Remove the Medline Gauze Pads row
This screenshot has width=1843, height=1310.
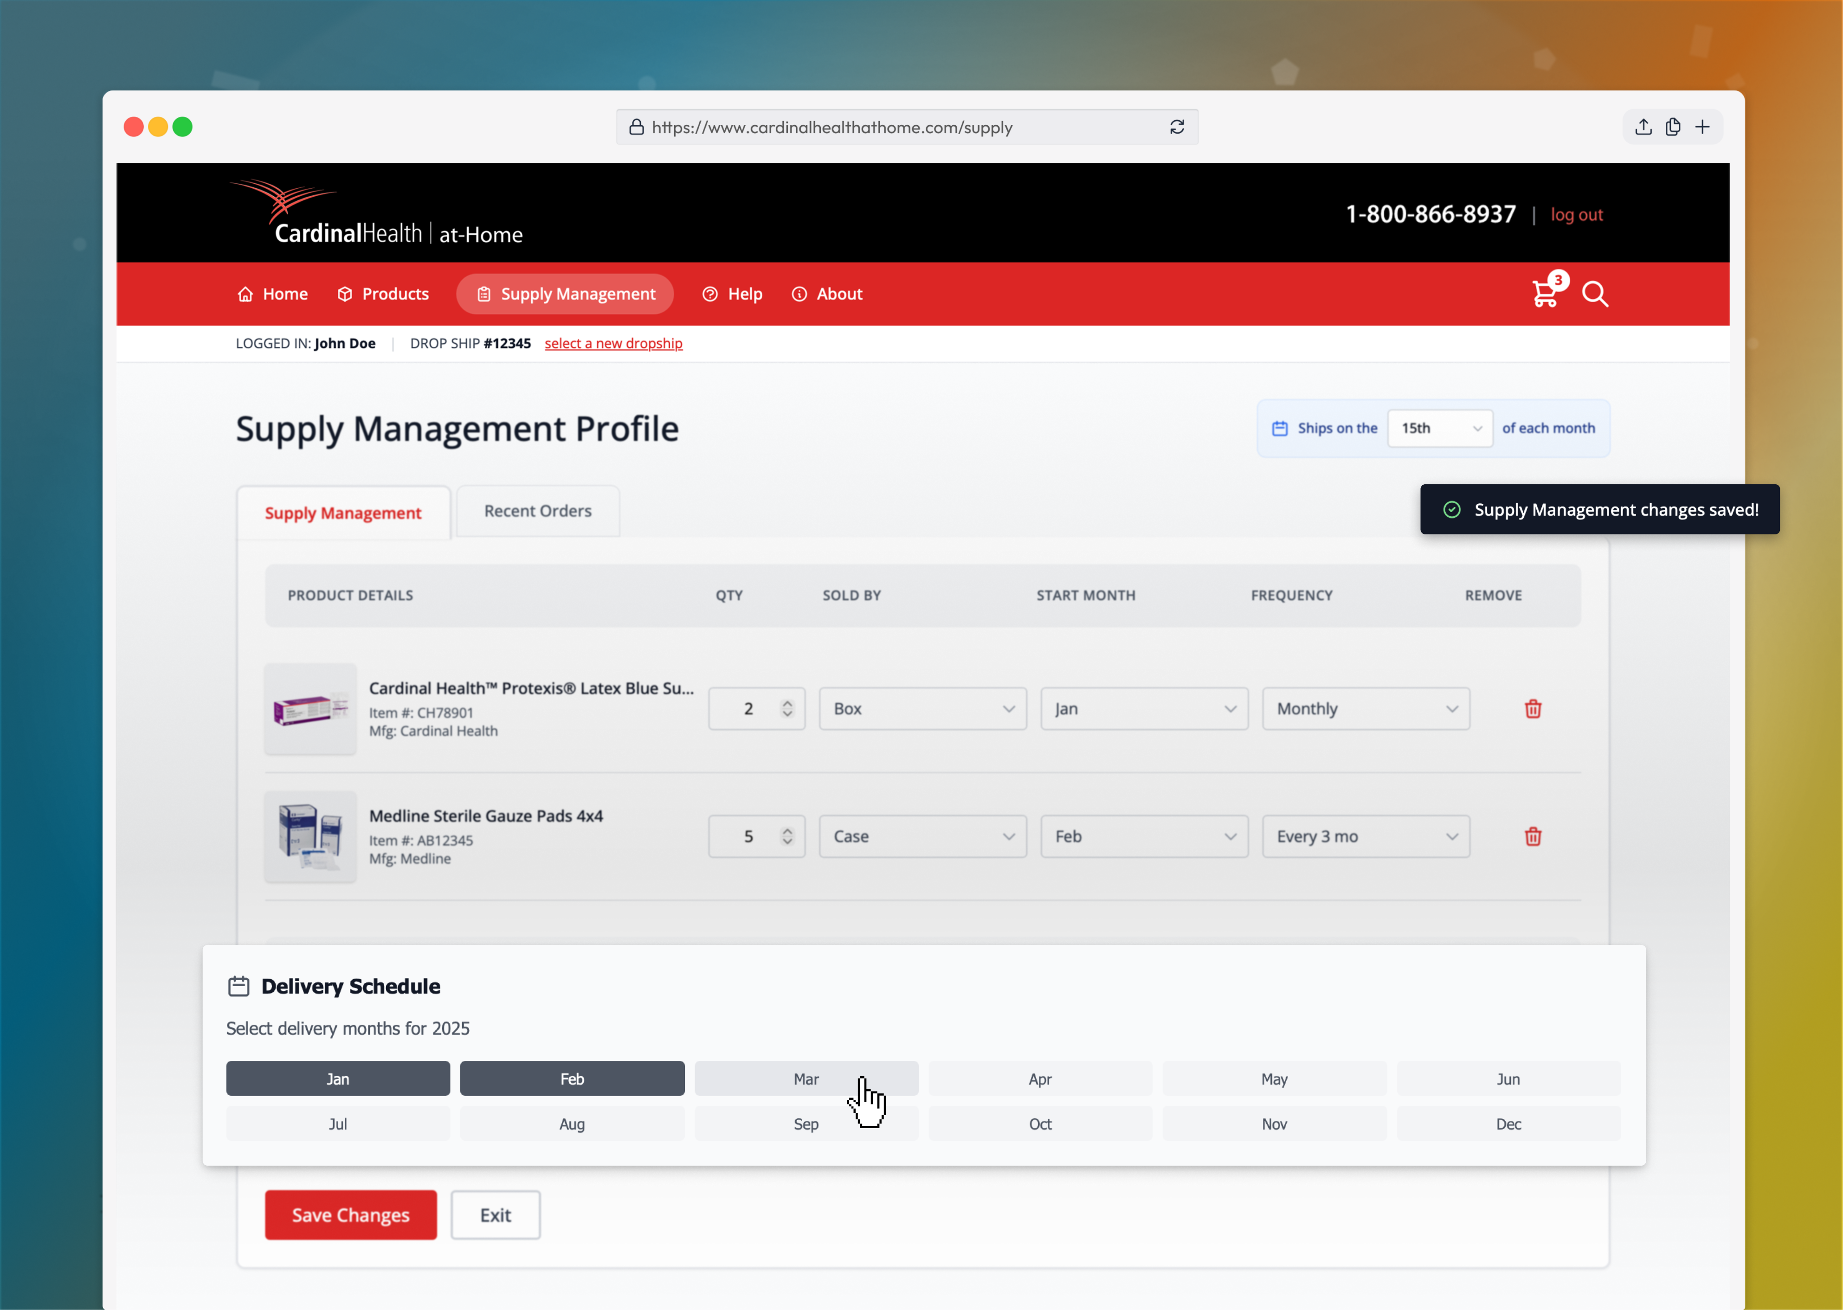coord(1532,836)
